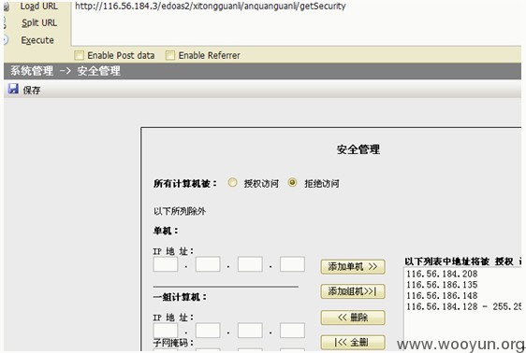The image size is (526, 353).
Task: Enable Post data checkbox
Action: [80, 55]
